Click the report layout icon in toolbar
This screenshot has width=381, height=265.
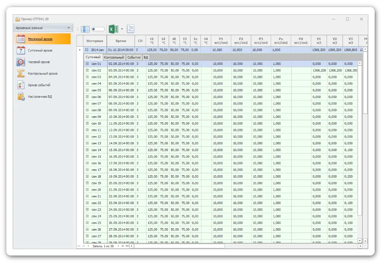[131, 29]
